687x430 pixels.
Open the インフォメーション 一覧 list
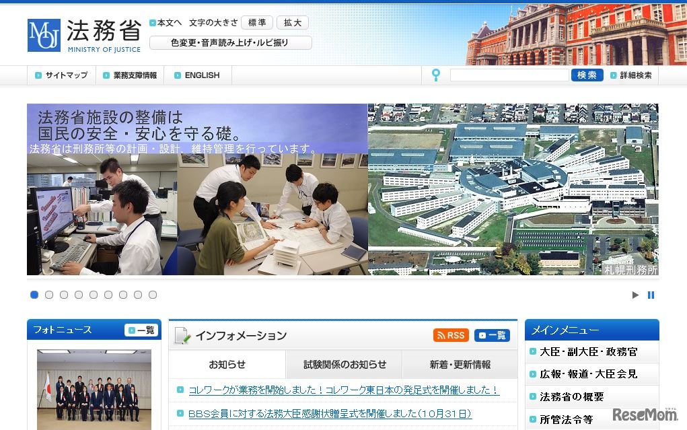coord(492,335)
